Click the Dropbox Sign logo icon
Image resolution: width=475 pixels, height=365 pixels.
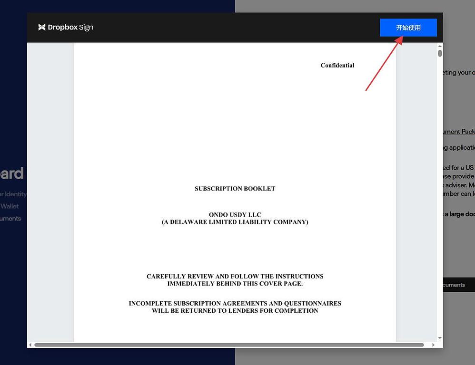tap(42, 27)
